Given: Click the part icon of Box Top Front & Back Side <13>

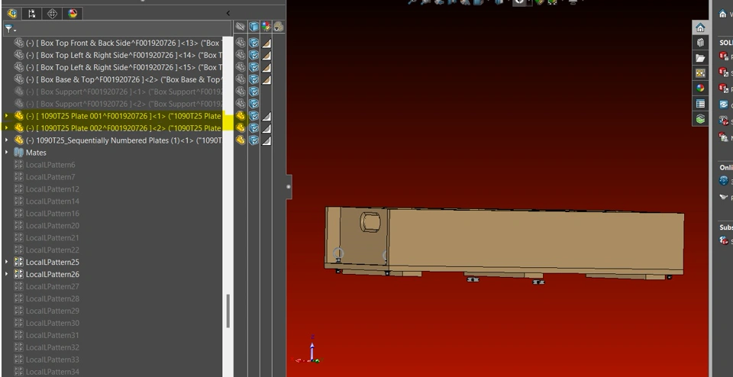Looking at the screenshot, I should (x=18, y=43).
